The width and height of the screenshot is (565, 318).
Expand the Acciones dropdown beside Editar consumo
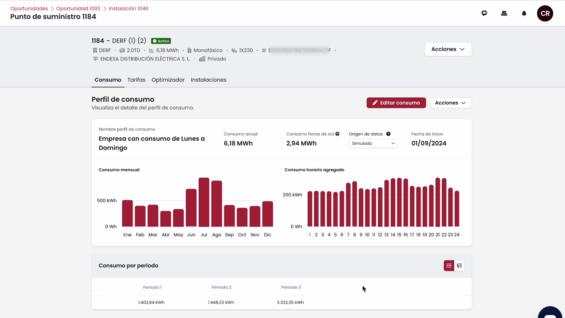450,103
